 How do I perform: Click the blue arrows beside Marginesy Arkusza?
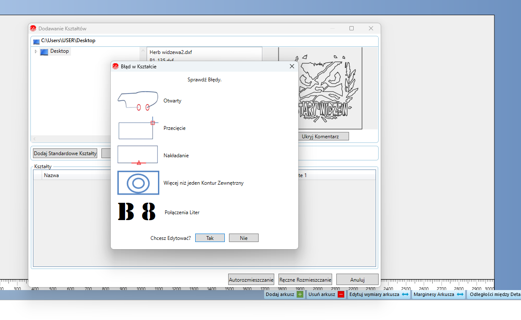click(x=460, y=294)
